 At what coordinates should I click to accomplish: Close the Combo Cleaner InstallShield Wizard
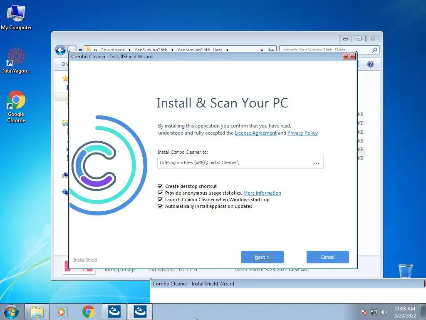coord(349,57)
